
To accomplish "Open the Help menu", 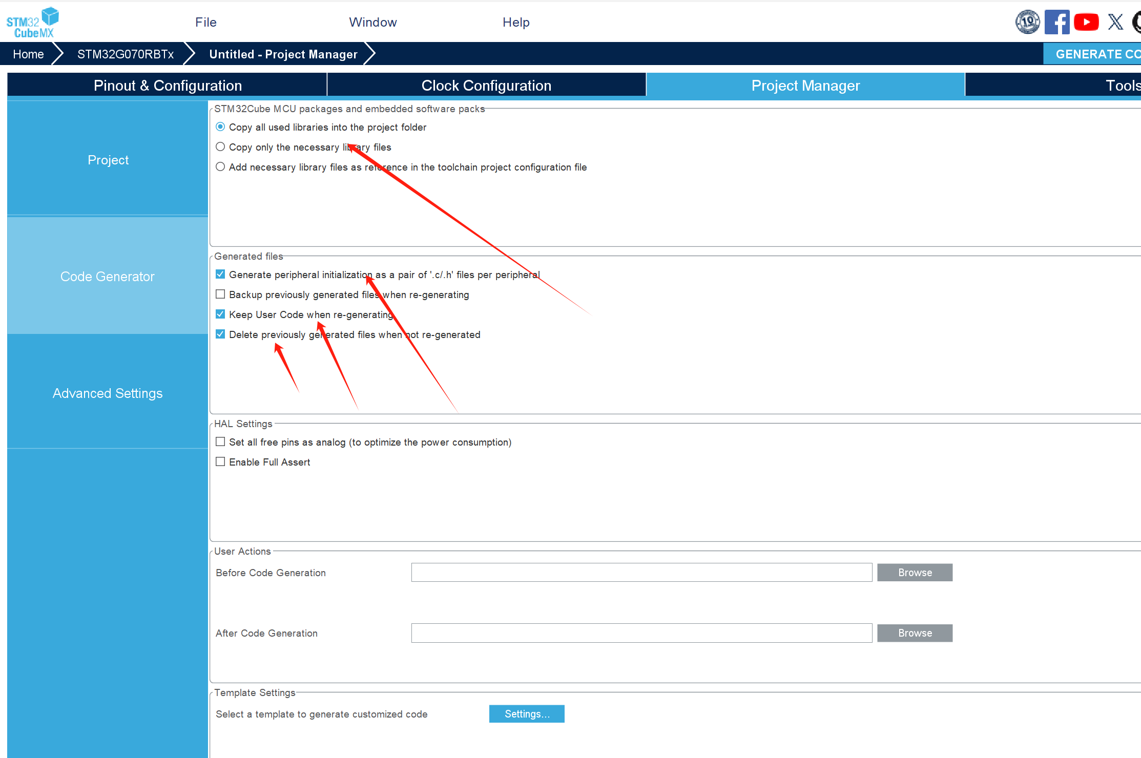I will (515, 23).
